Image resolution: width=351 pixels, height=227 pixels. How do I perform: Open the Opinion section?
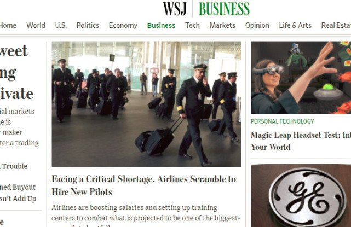tap(257, 25)
